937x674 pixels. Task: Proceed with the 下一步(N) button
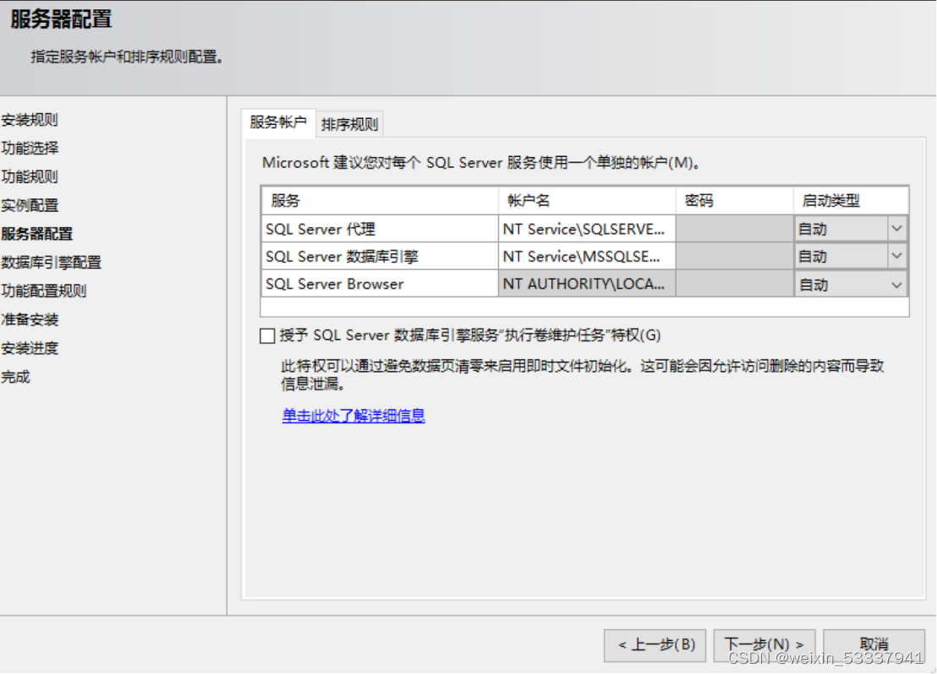click(x=764, y=645)
